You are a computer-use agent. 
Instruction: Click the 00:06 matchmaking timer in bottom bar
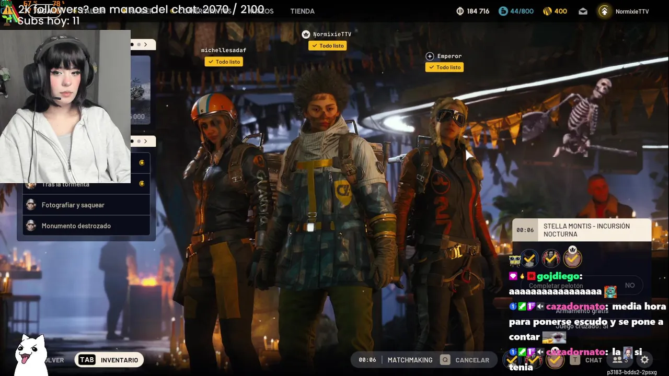click(x=367, y=360)
